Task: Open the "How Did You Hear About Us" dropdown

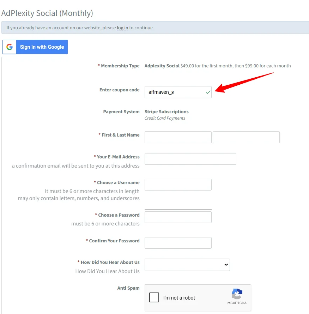Action: [x=187, y=265]
